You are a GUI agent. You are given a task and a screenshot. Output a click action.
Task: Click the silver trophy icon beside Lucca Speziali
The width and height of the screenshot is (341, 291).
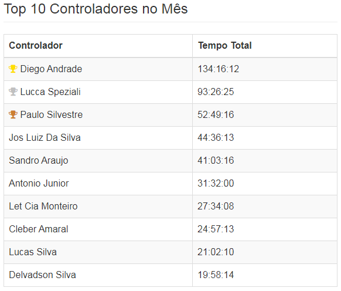tap(13, 92)
